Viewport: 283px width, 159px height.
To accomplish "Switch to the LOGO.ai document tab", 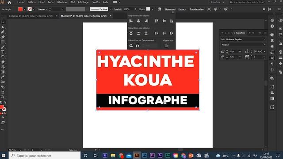I will point(31,16).
